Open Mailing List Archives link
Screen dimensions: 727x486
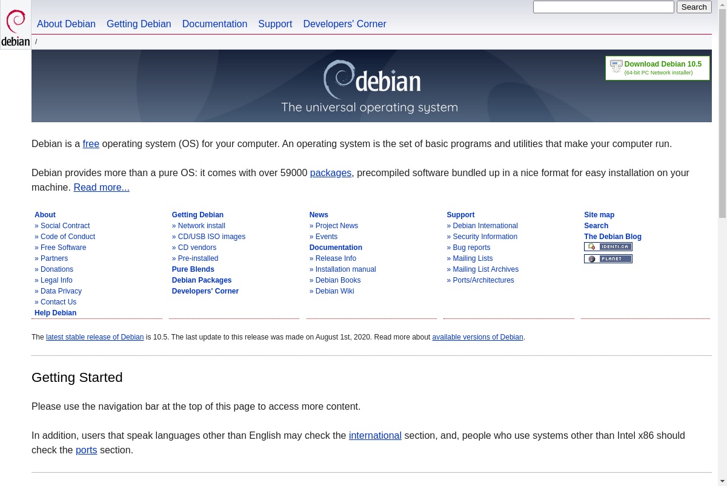pos(485,269)
